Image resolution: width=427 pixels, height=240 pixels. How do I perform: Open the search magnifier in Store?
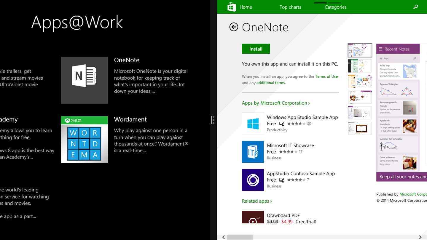pyautogui.click(x=416, y=7)
